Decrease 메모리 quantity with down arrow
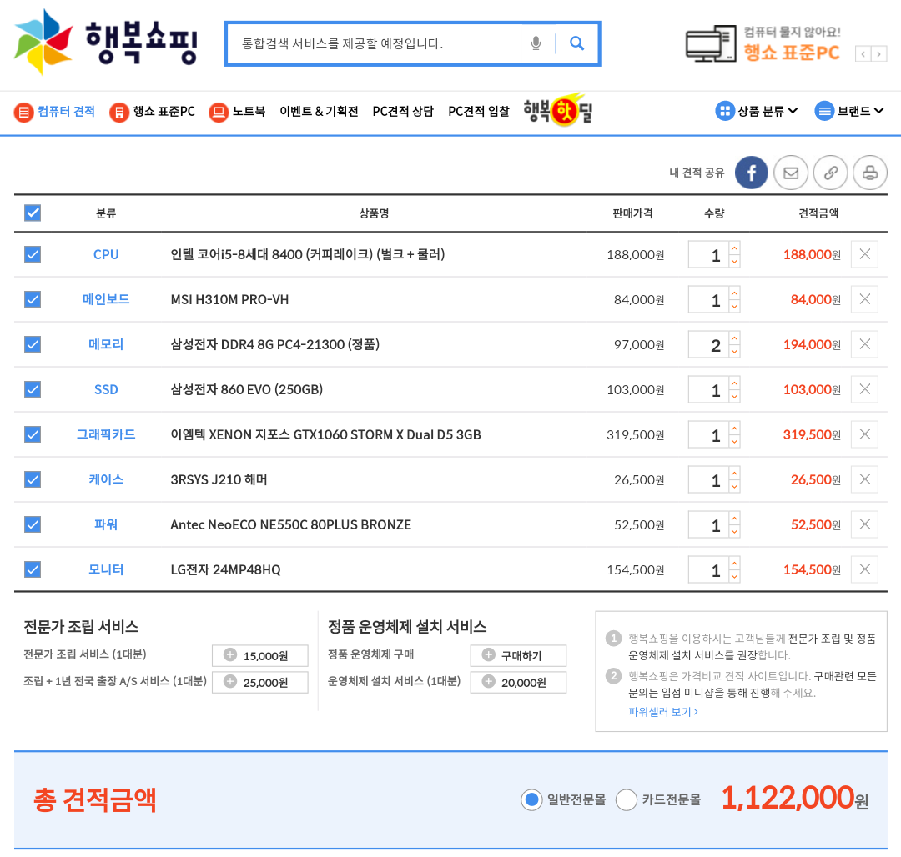 click(734, 351)
